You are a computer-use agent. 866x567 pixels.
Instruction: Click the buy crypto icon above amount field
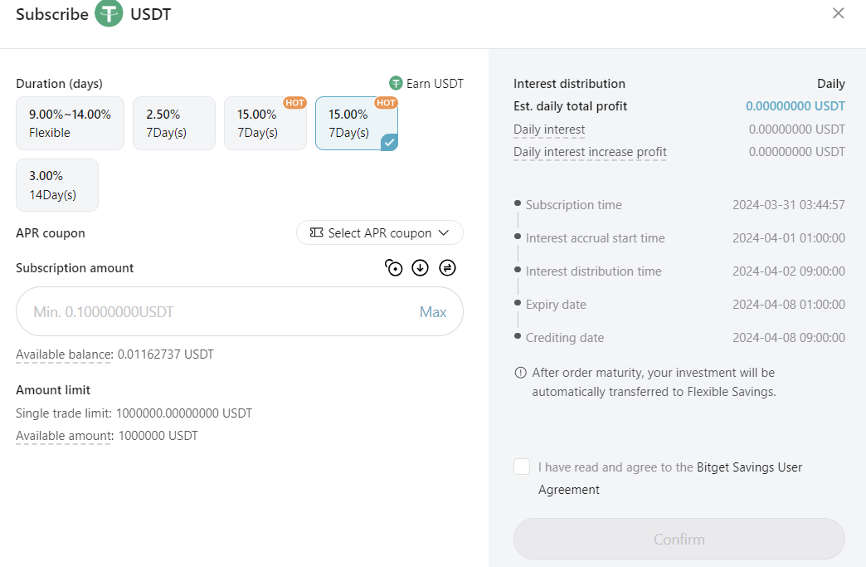pos(394,268)
